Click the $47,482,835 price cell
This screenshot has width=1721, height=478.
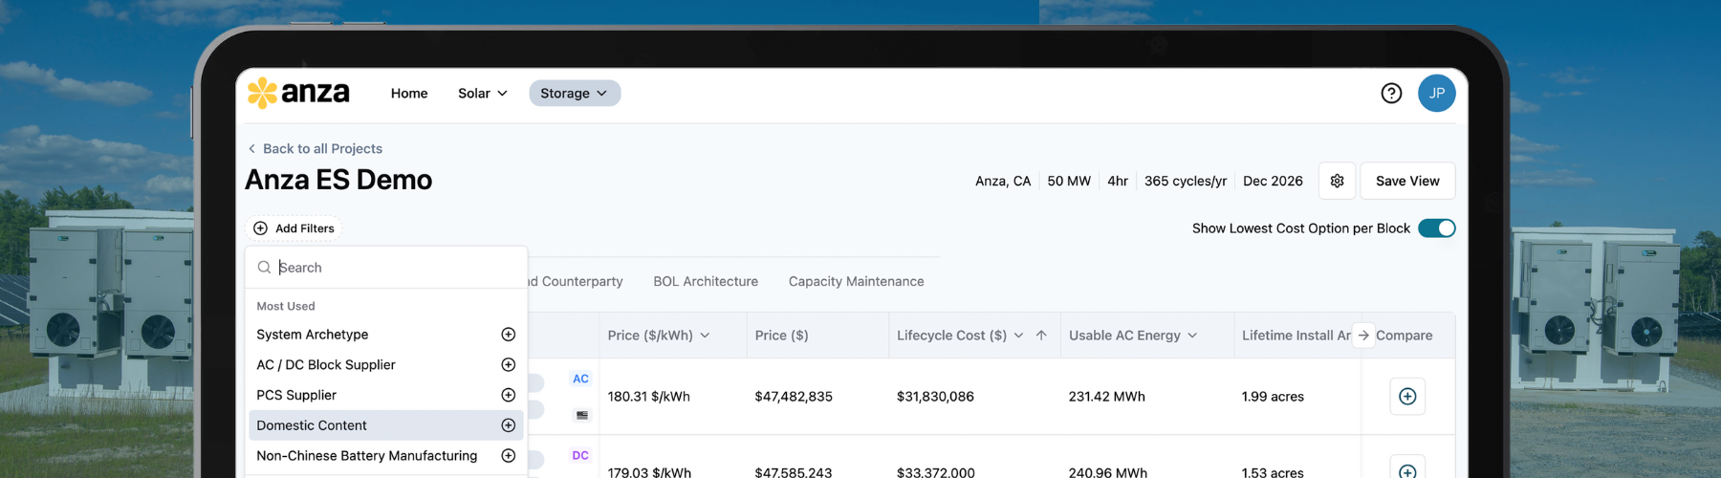(794, 397)
